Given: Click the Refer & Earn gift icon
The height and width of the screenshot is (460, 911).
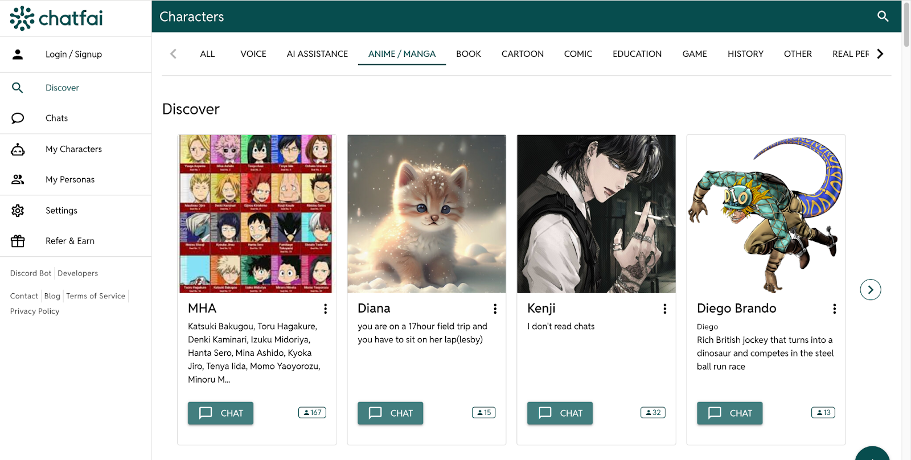Looking at the screenshot, I should pyautogui.click(x=18, y=241).
